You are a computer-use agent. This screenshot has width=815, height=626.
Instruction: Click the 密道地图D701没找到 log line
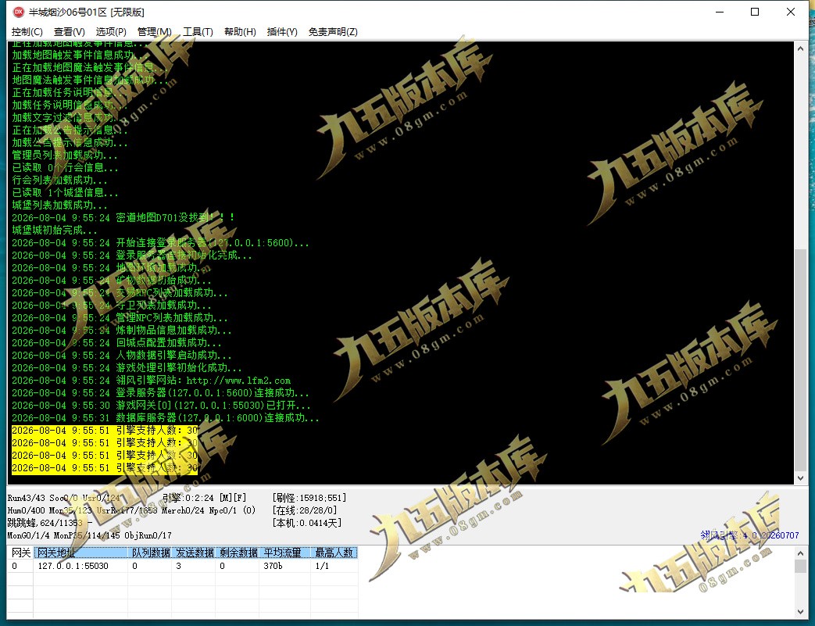(x=123, y=217)
